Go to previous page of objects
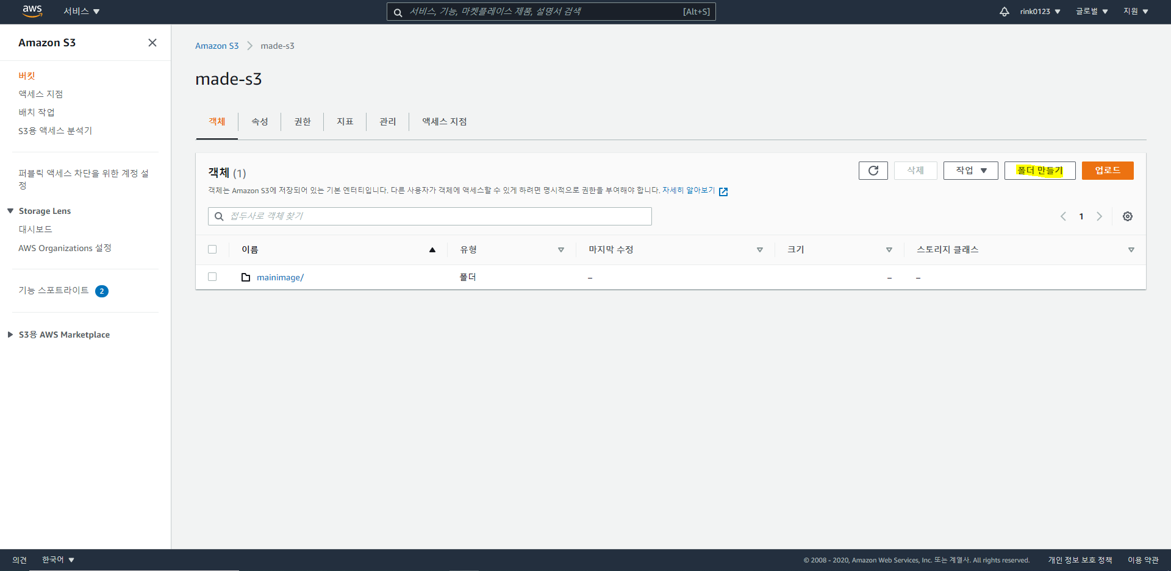The image size is (1171, 571). [x=1063, y=216]
